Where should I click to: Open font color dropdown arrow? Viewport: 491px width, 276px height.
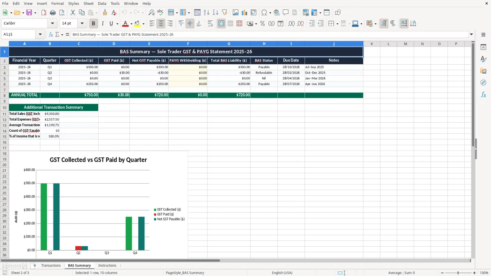coord(131,24)
